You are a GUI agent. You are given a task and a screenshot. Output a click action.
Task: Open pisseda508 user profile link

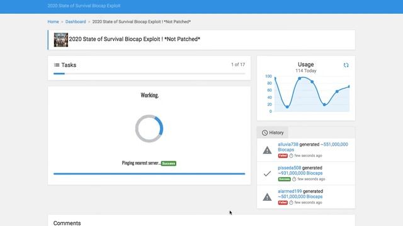289,168
